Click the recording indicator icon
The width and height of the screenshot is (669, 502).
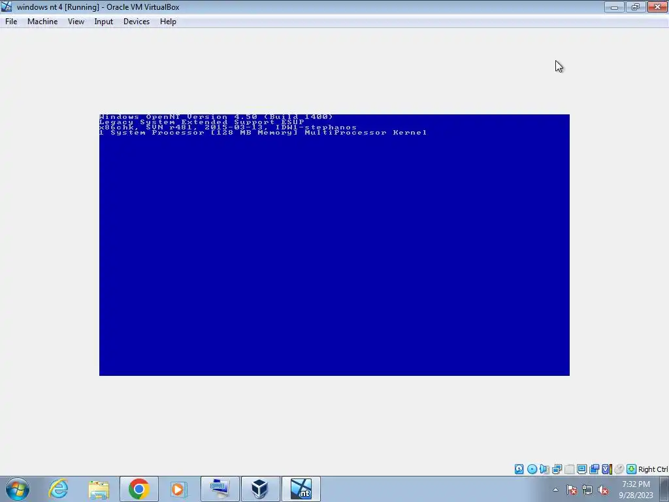[594, 469]
